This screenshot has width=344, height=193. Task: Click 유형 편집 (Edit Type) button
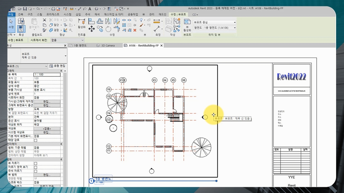tap(57, 66)
